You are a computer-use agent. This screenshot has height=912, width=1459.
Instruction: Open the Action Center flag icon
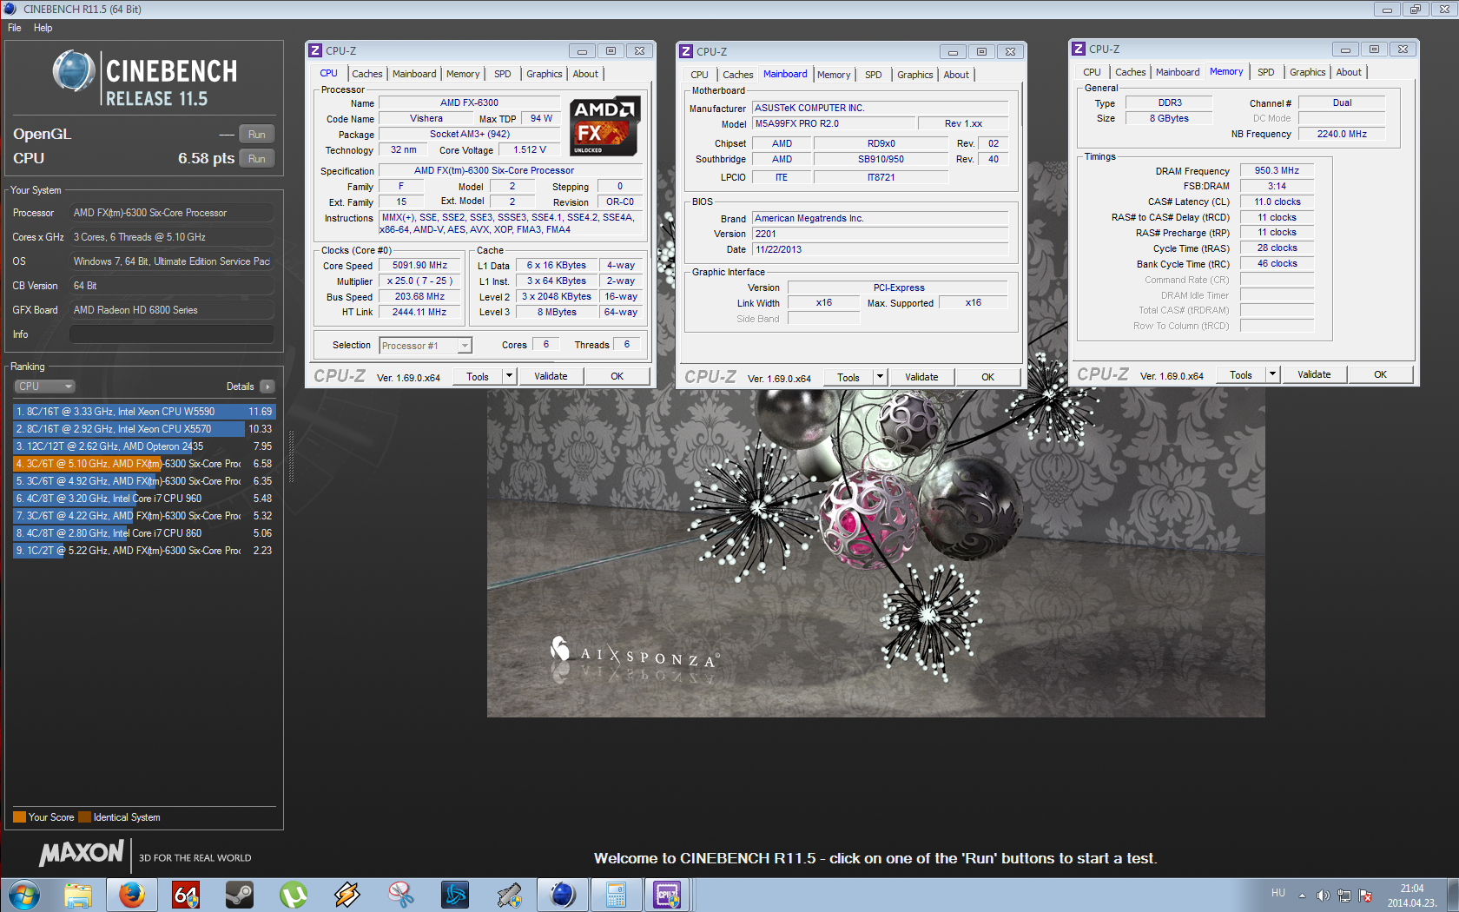tap(1365, 895)
